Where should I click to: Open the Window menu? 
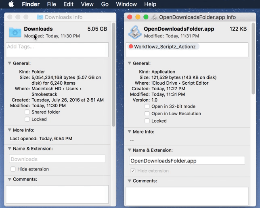point(126,4)
